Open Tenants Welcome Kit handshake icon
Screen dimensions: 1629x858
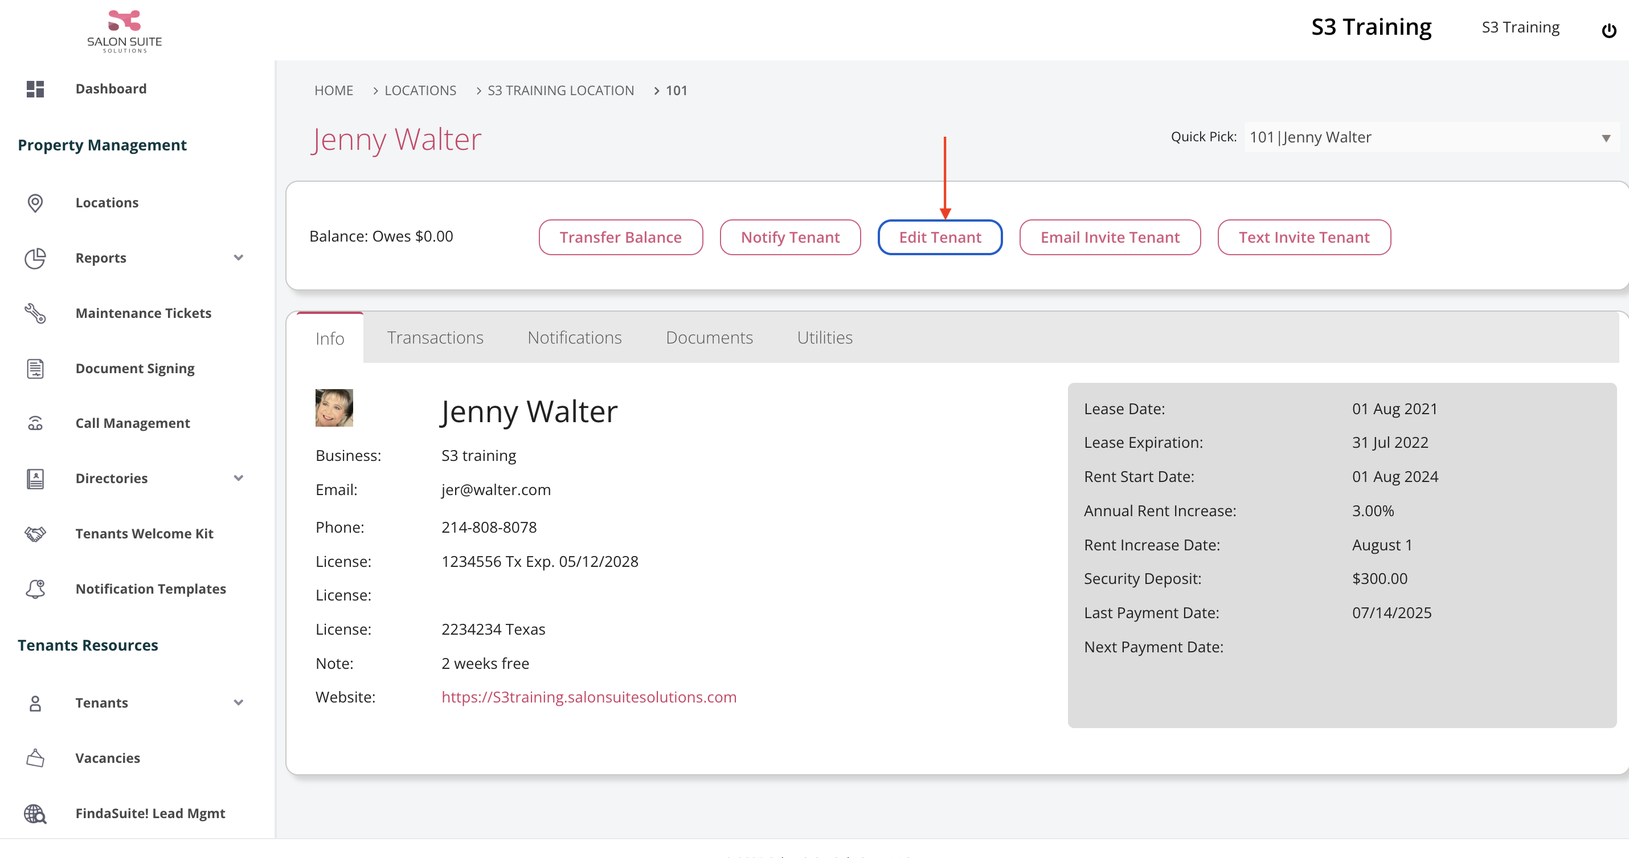click(35, 533)
